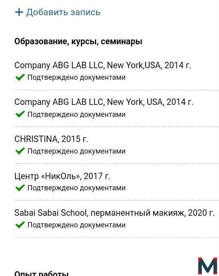Click the Образование, курсы, семинары heading

tap(78, 41)
